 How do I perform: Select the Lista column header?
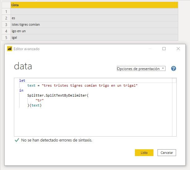point(94,5)
